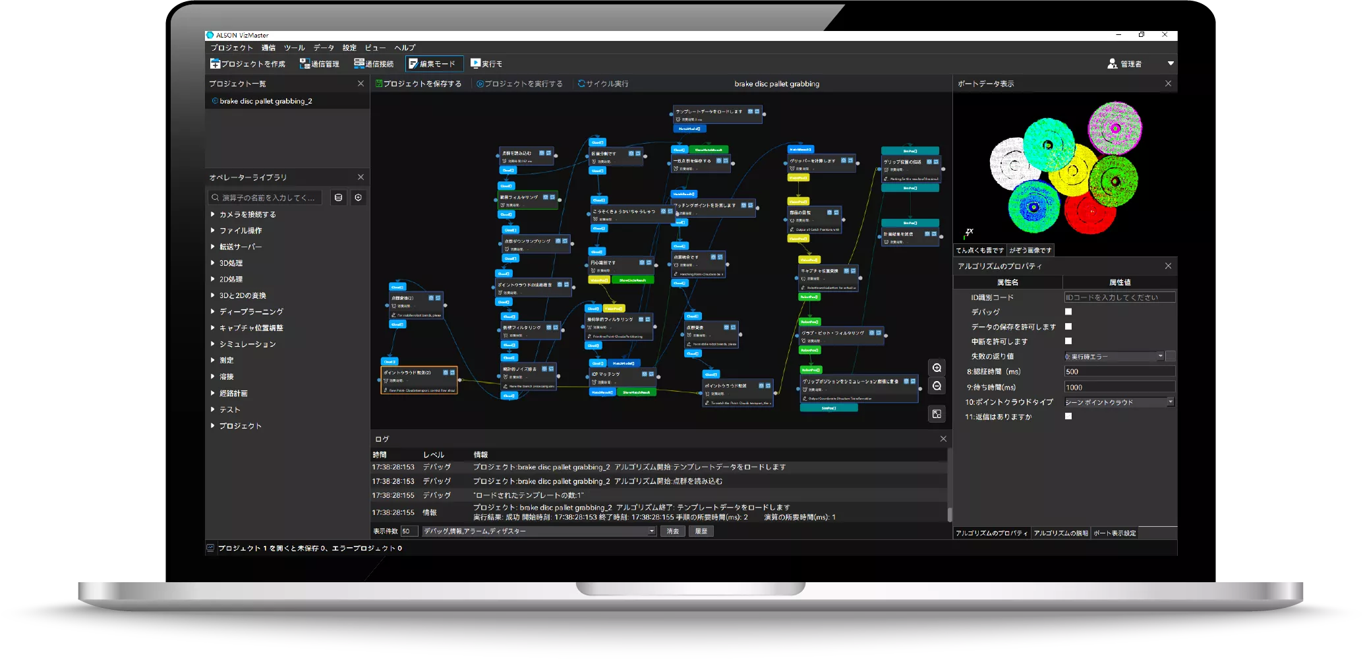
Task: Open 通信管理 from the toolbar
Action: click(x=320, y=64)
